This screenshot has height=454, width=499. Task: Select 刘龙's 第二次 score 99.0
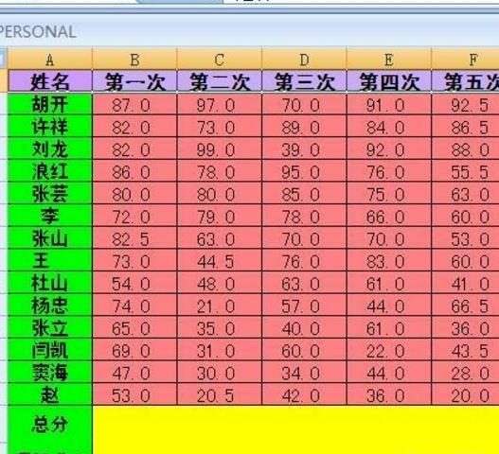[220, 148]
